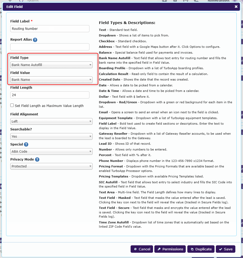
Task: Click the 'Checkbox' description entry
Action: 123,41
